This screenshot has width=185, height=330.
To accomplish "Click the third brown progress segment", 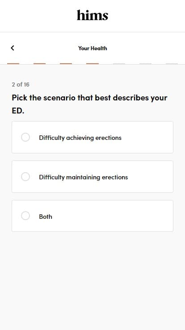I will pyautogui.click(x=66, y=64).
